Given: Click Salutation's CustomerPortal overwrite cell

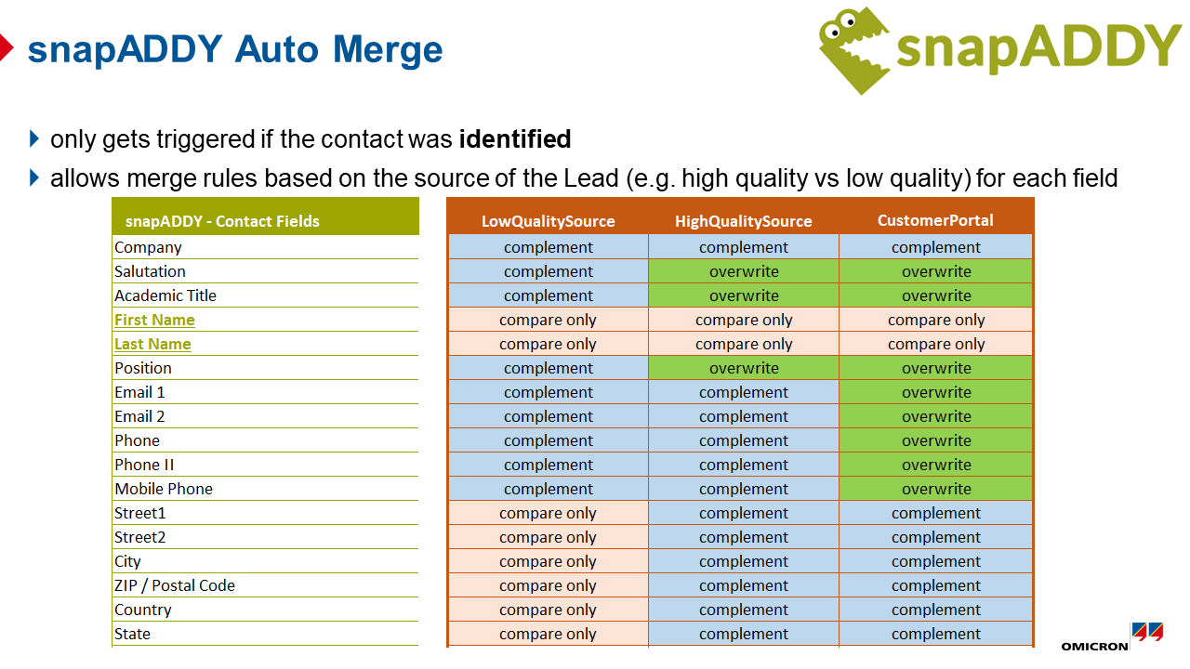Looking at the screenshot, I should click(x=936, y=271).
